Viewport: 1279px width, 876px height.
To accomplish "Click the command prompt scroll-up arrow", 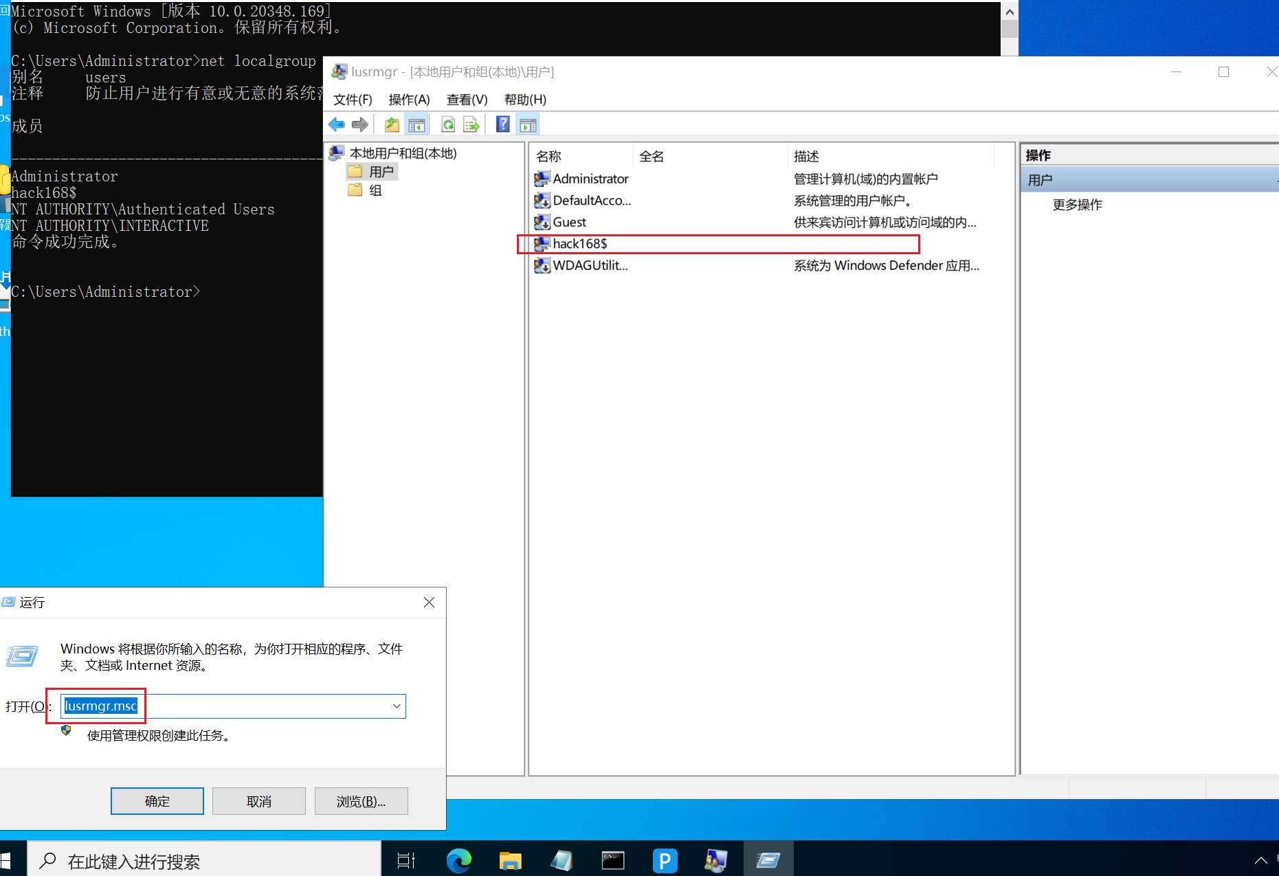I will point(1010,12).
